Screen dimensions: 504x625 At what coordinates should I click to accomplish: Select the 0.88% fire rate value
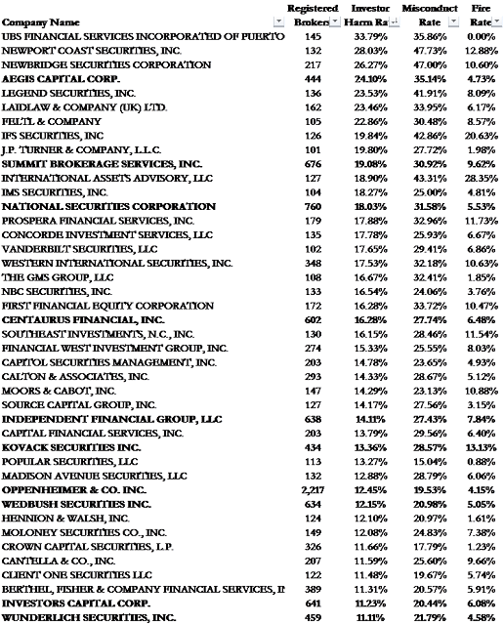click(x=482, y=462)
